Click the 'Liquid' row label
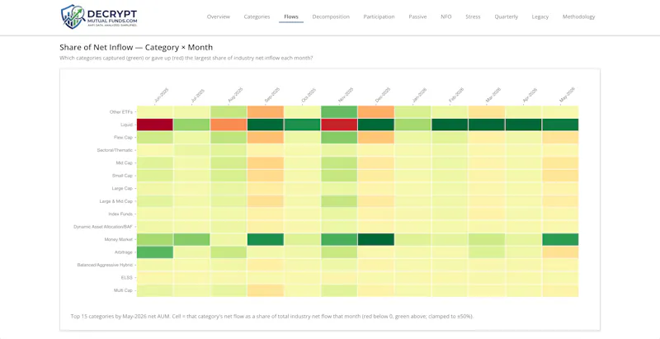This screenshot has width=660, height=339. coord(127,125)
